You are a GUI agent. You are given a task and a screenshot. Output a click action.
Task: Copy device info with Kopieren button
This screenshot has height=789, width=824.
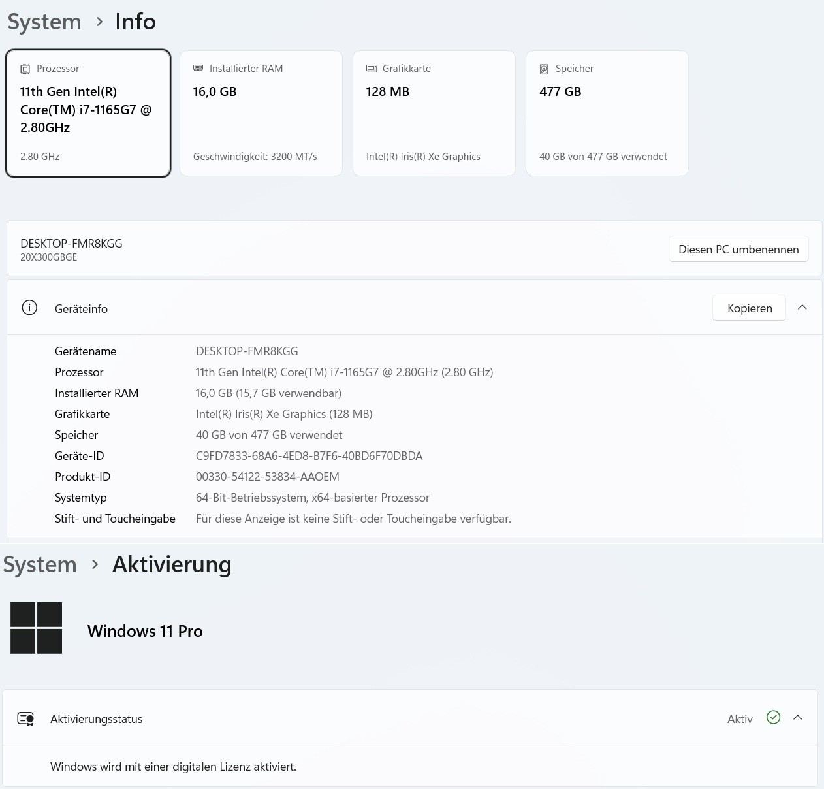coord(750,308)
